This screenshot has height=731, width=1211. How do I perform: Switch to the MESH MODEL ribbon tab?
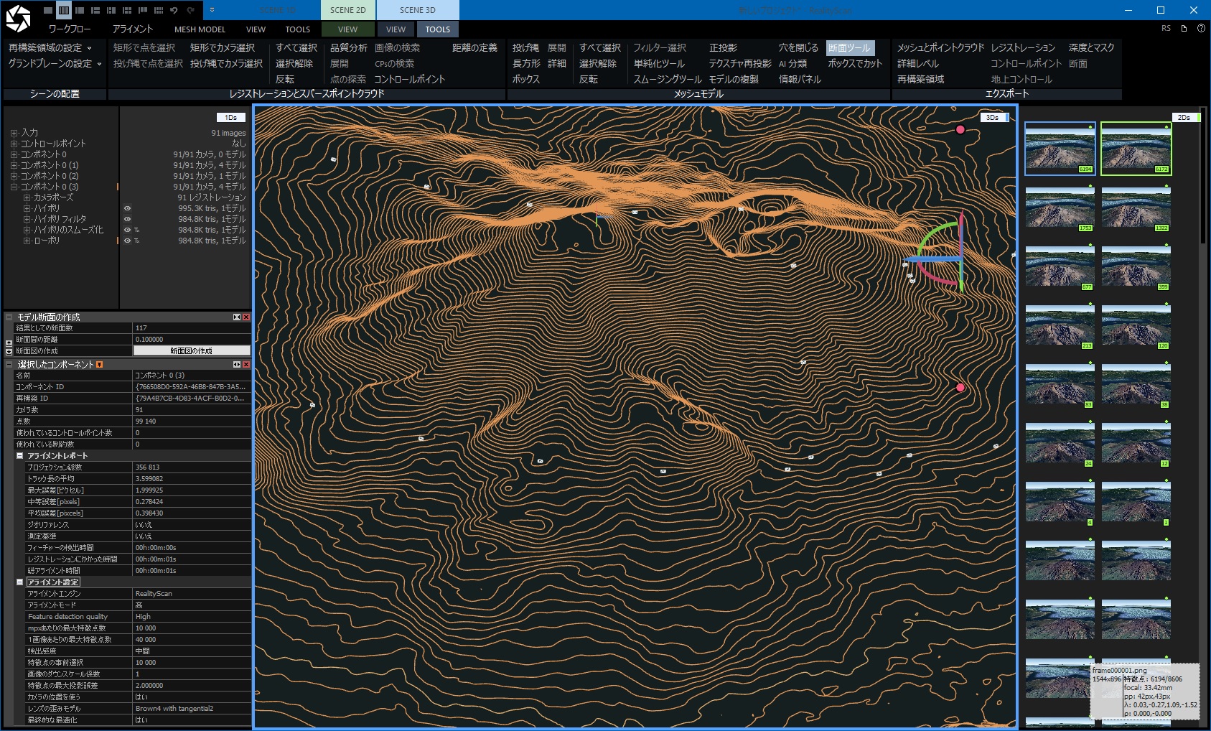coord(200,29)
